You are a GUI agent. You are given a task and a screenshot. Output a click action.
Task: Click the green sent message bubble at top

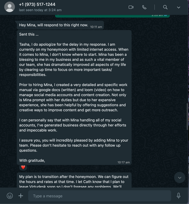point(112,16)
